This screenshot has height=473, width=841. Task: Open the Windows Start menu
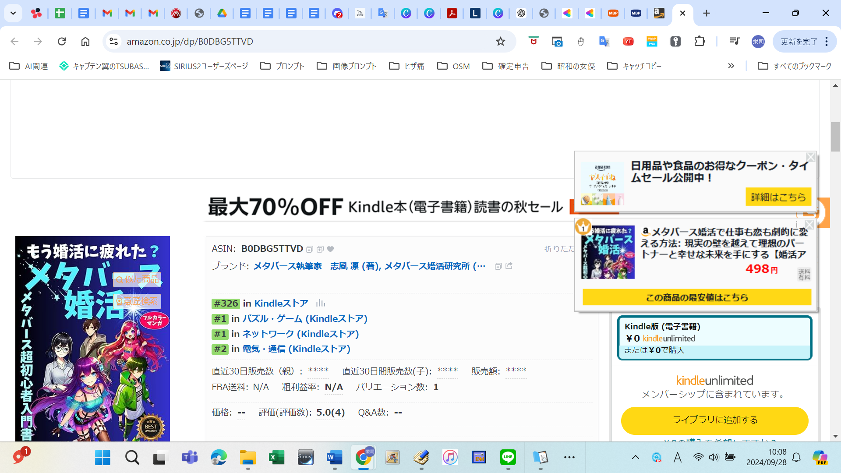click(103, 458)
